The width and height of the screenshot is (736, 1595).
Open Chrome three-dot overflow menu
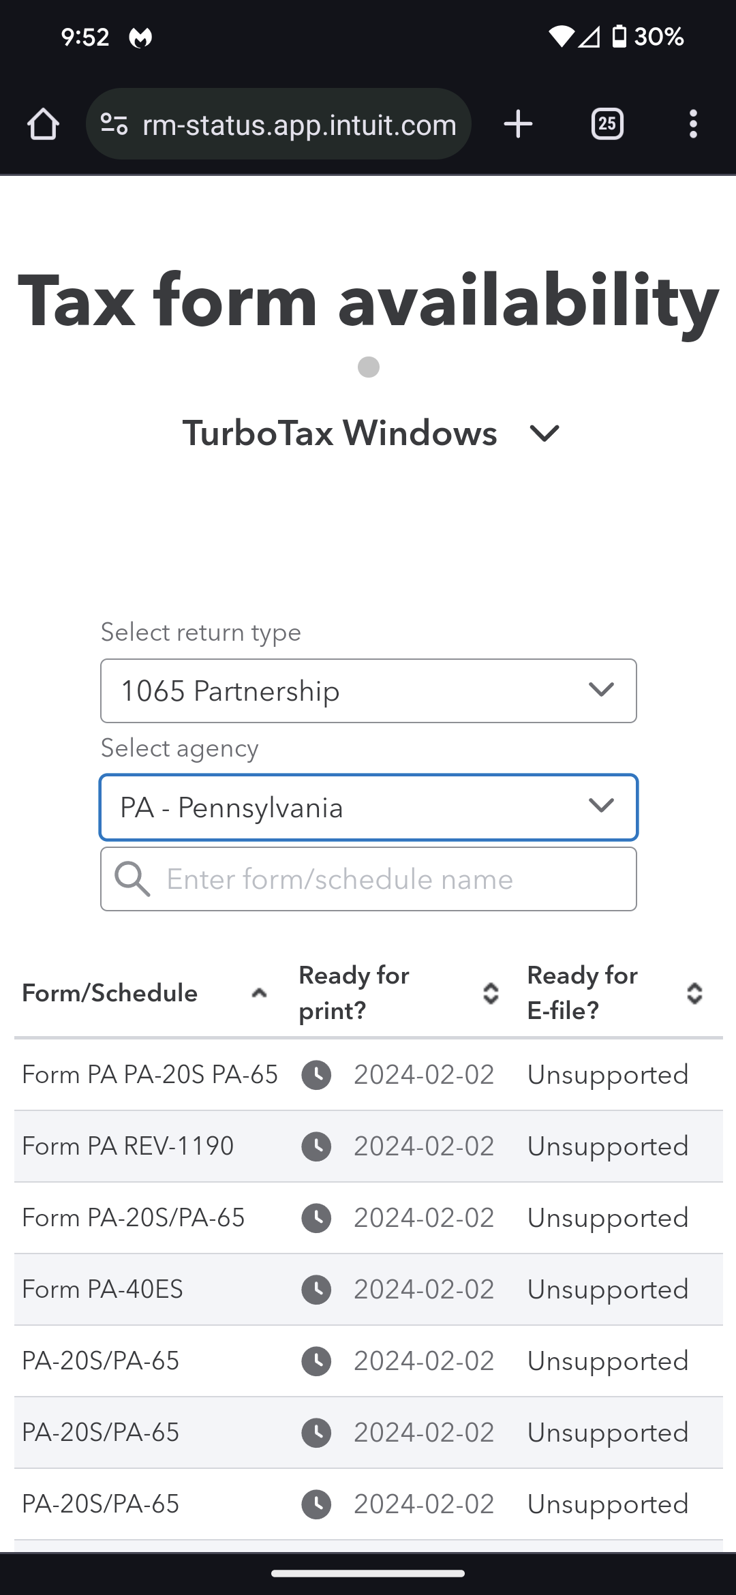[x=693, y=125]
